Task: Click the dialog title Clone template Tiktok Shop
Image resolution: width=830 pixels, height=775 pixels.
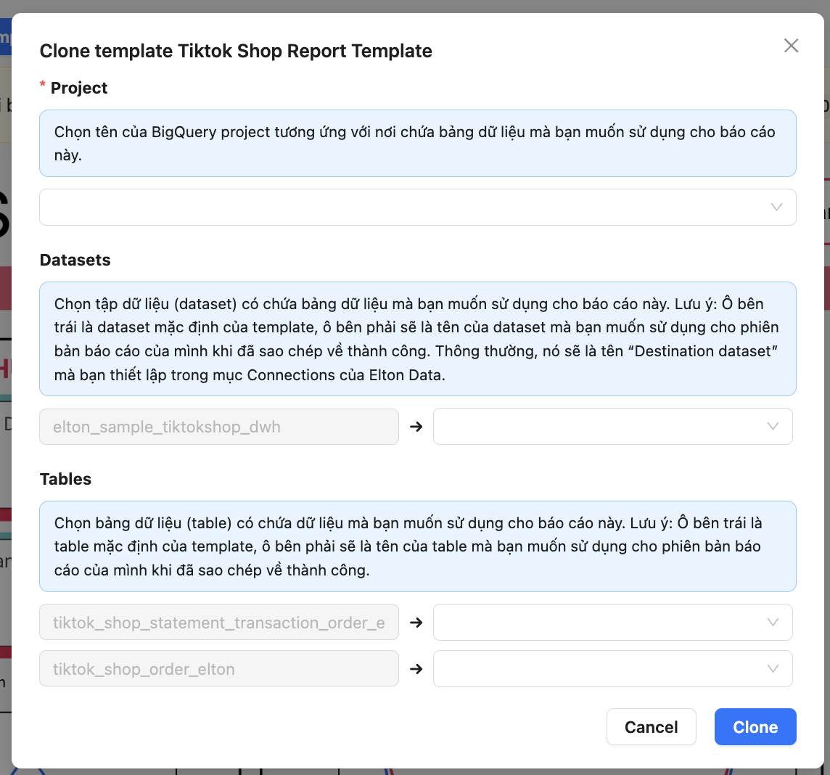Action: point(236,51)
